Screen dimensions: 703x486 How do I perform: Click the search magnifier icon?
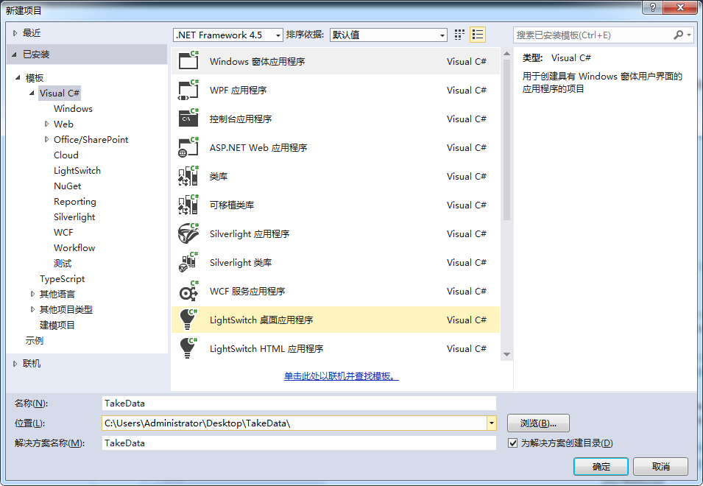point(679,35)
